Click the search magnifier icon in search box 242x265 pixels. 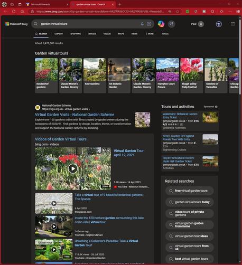click(36, 24)
